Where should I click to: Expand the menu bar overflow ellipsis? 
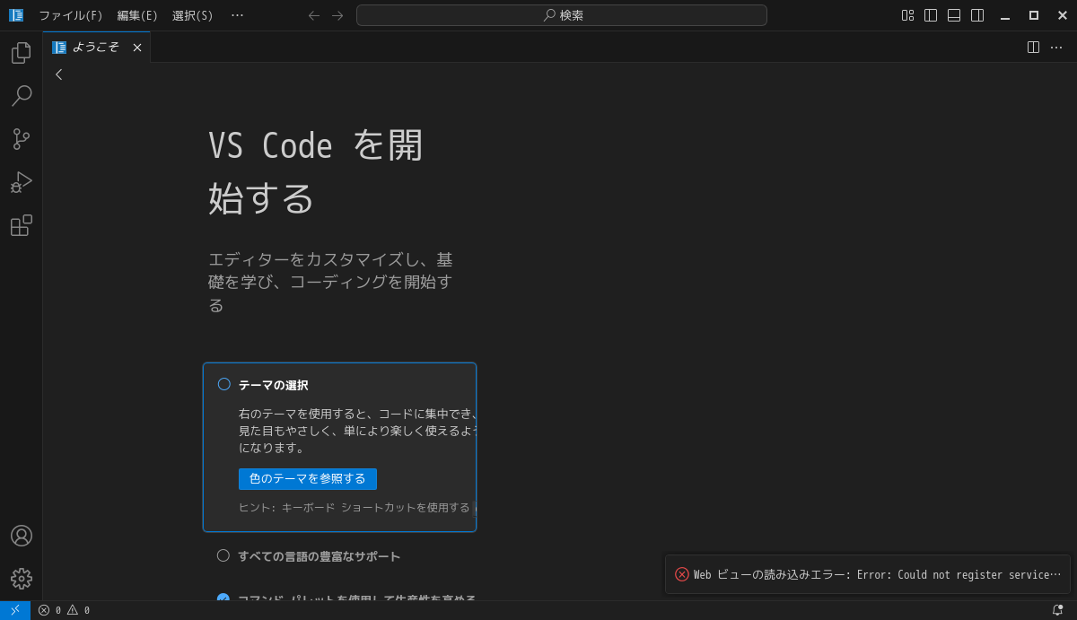coord(237,15)
